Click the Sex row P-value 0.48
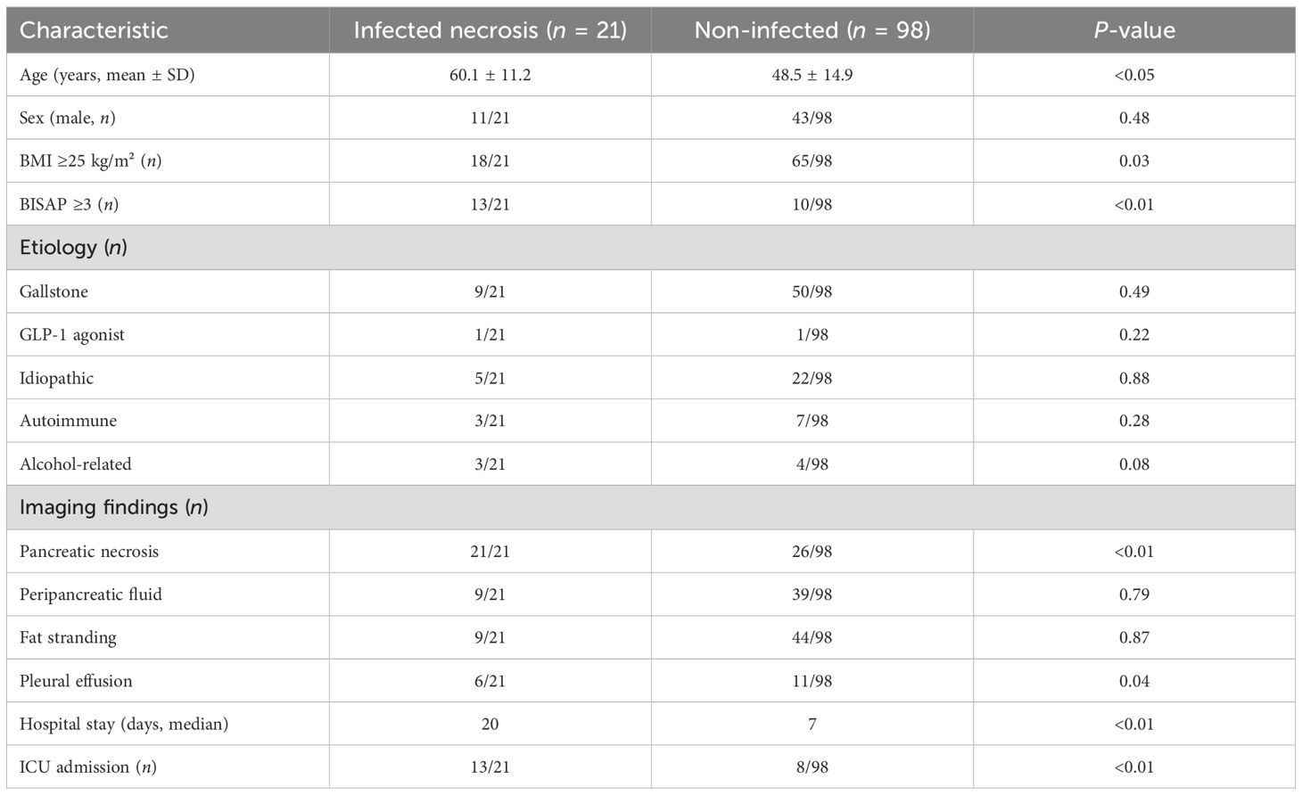This screenshot has width=1302, height=795. 1133,118
